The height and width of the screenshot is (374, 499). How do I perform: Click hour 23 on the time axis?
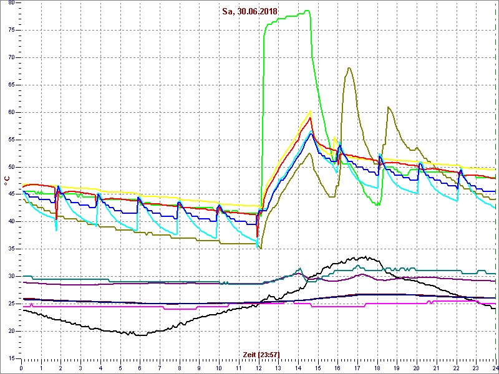(x=476, y=367)
